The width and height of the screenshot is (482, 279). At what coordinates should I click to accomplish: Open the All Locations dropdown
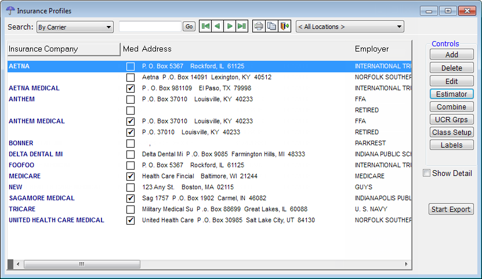tap(350, 27)
